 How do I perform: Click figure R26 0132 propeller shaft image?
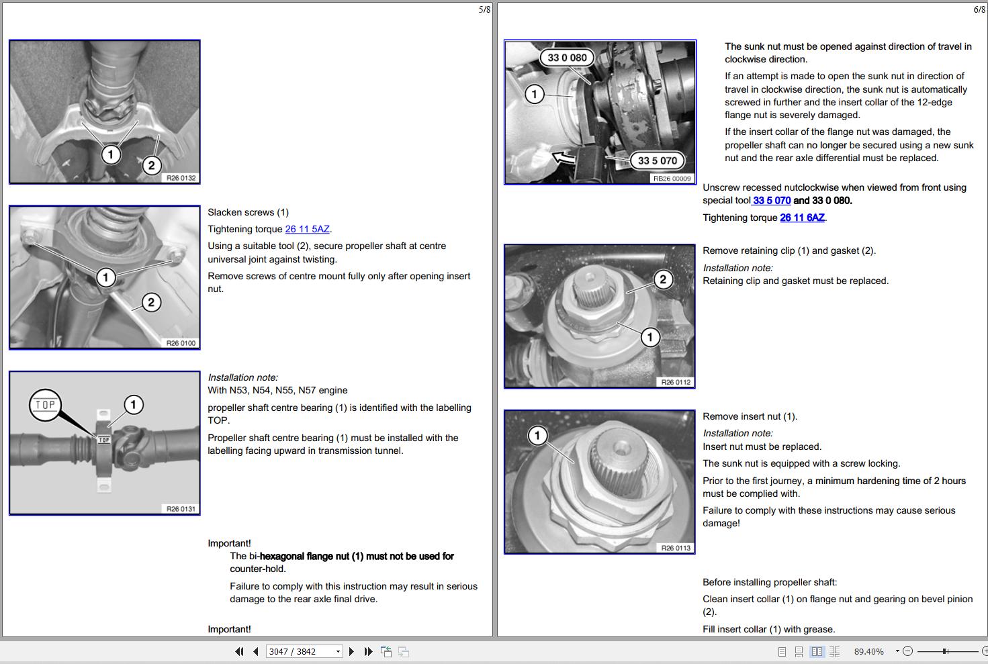pyautogui.click(x=105, y=111)
